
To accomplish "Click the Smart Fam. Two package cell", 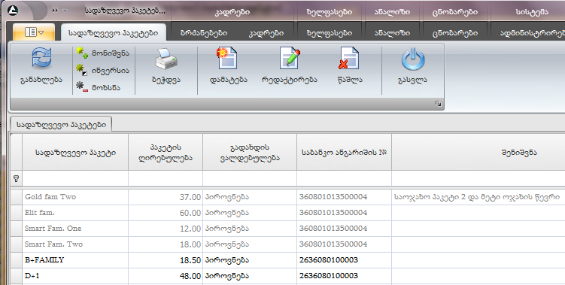I will click(x=75, y=244).
